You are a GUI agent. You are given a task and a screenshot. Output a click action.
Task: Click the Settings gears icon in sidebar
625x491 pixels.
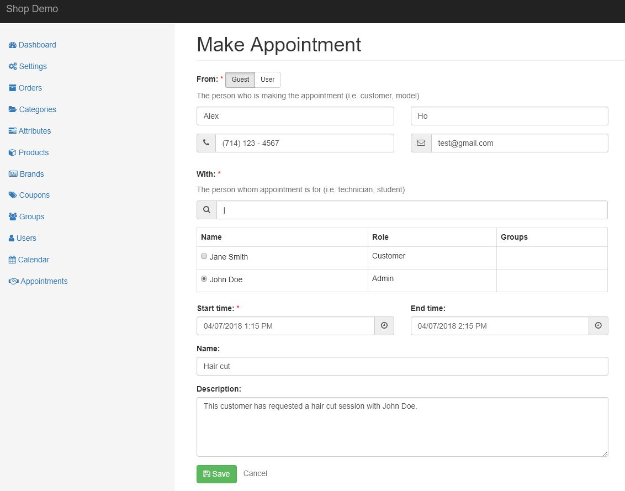pyautogui.click(x=13, y=66)
